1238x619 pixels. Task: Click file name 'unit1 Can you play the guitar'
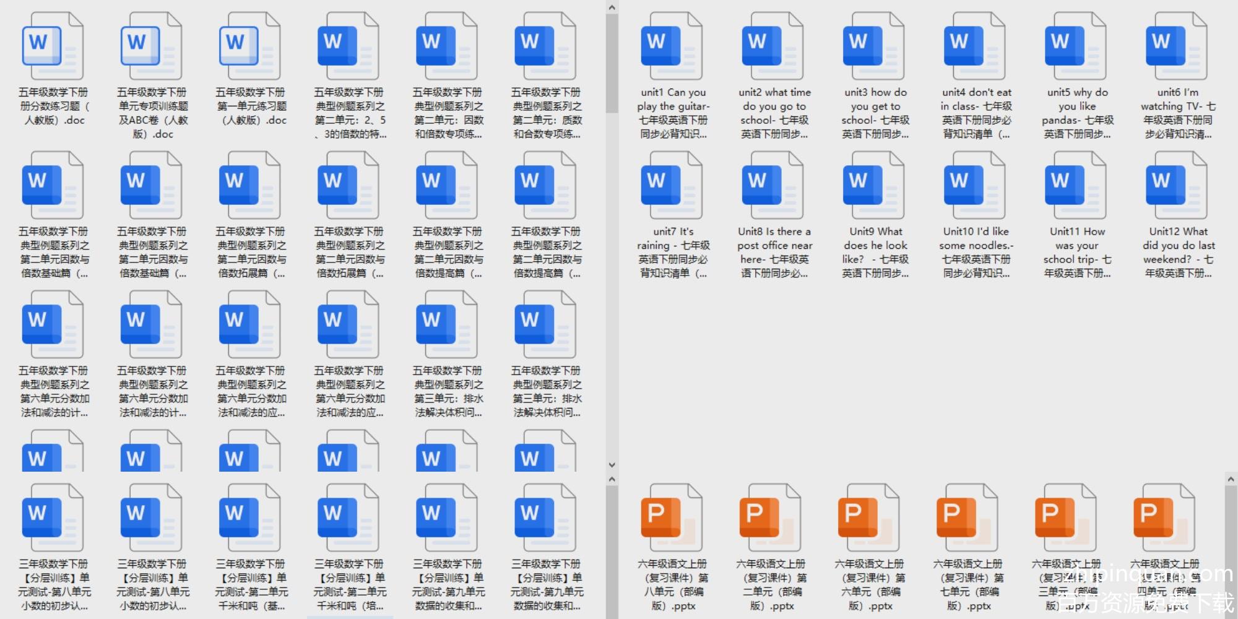tap(673, 113)
